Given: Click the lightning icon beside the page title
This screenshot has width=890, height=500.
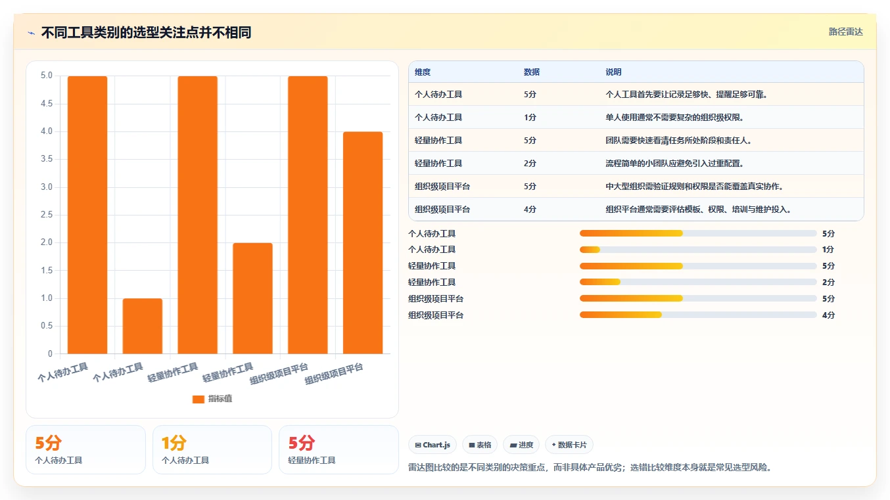Looking at the screenshot, I should (32, 33).
